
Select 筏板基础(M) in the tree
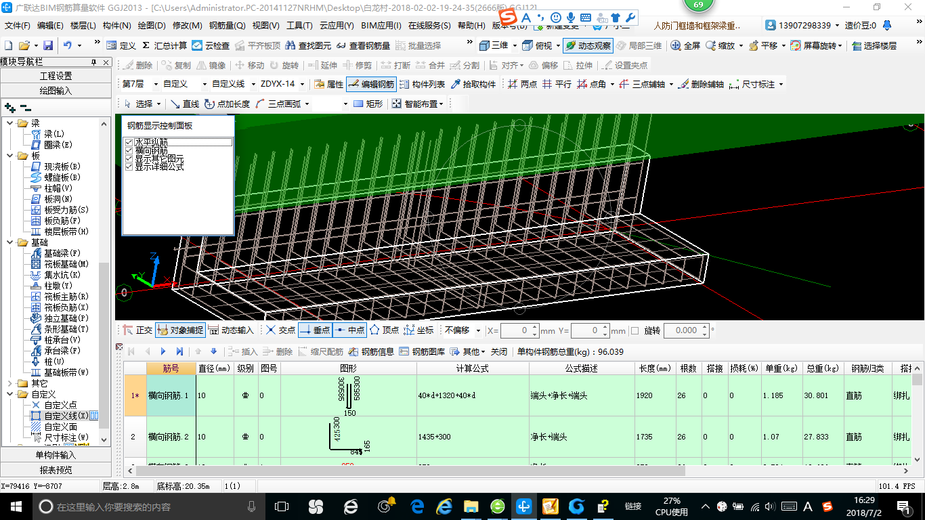[x=66, y=264]
